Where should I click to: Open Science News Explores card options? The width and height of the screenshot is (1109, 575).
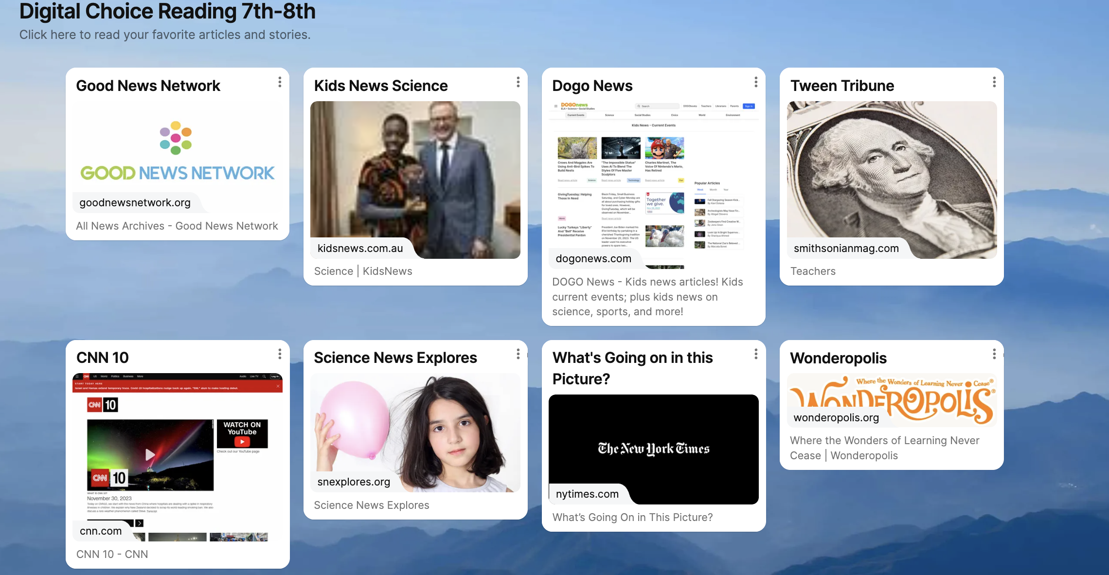pyautogui.click(x=518, y=354)
